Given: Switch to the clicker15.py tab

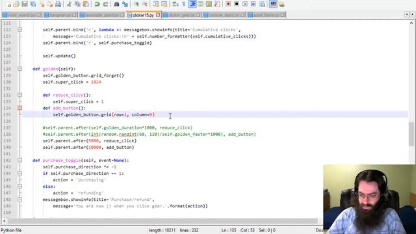Looking at the screenshot, I should [143, 15].
